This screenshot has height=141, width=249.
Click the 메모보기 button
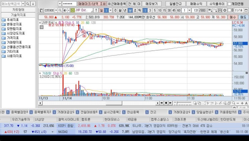click(x=151, y=4)
